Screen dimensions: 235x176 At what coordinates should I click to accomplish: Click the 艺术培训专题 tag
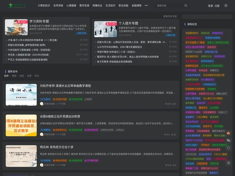pyautogui.click(x=76, y=99)
